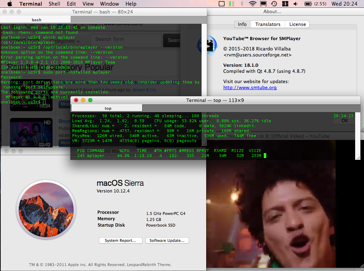Open the Apple menu
The image size is (364, 271).
coord(10,4)
